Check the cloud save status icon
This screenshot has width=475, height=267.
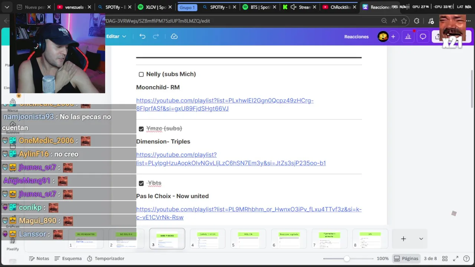click(174, 36)
